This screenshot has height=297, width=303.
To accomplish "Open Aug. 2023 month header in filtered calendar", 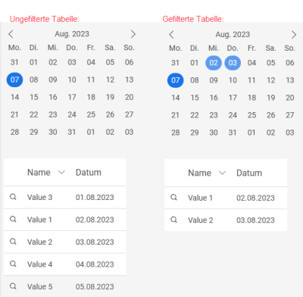I will (x=233, y=34).
